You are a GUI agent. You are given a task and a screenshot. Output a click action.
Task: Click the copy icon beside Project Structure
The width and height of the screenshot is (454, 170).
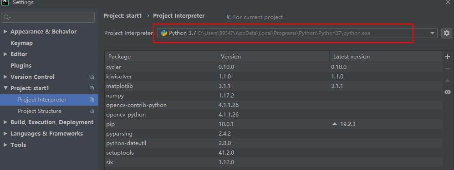click(92, 111)
